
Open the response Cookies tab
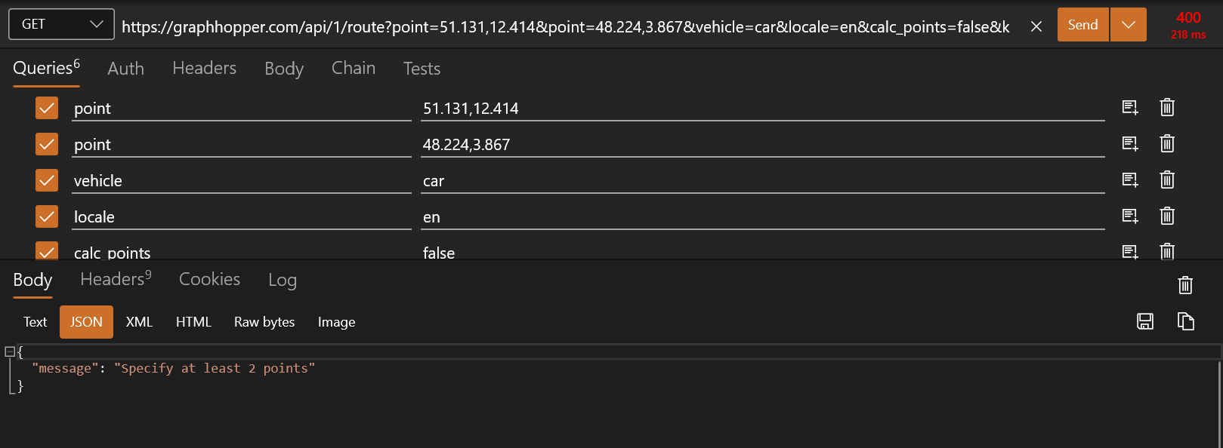pos(209,280)
